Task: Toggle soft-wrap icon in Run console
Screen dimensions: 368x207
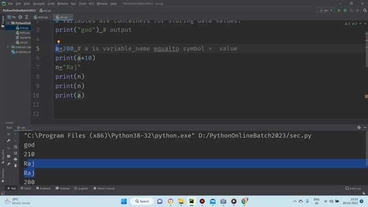Action: pyautogui.click(x=16, y=147)
